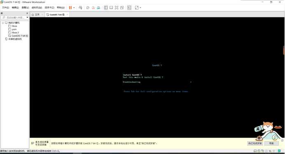The height and width of the screenshot is (154, 285).
Task: Collapse the 我的计算机 tree node
Action: [x=3, y=23]
